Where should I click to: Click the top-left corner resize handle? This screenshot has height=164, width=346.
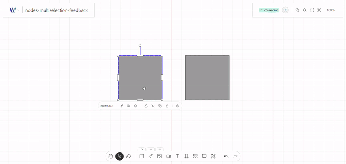point(118,56)
